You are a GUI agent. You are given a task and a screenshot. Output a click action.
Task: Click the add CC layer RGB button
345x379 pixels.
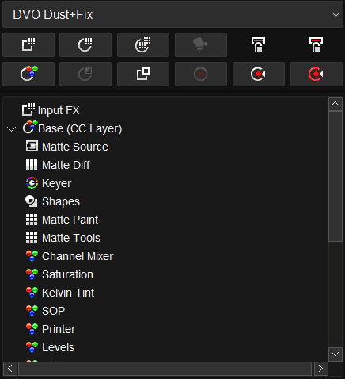(28, 74)
